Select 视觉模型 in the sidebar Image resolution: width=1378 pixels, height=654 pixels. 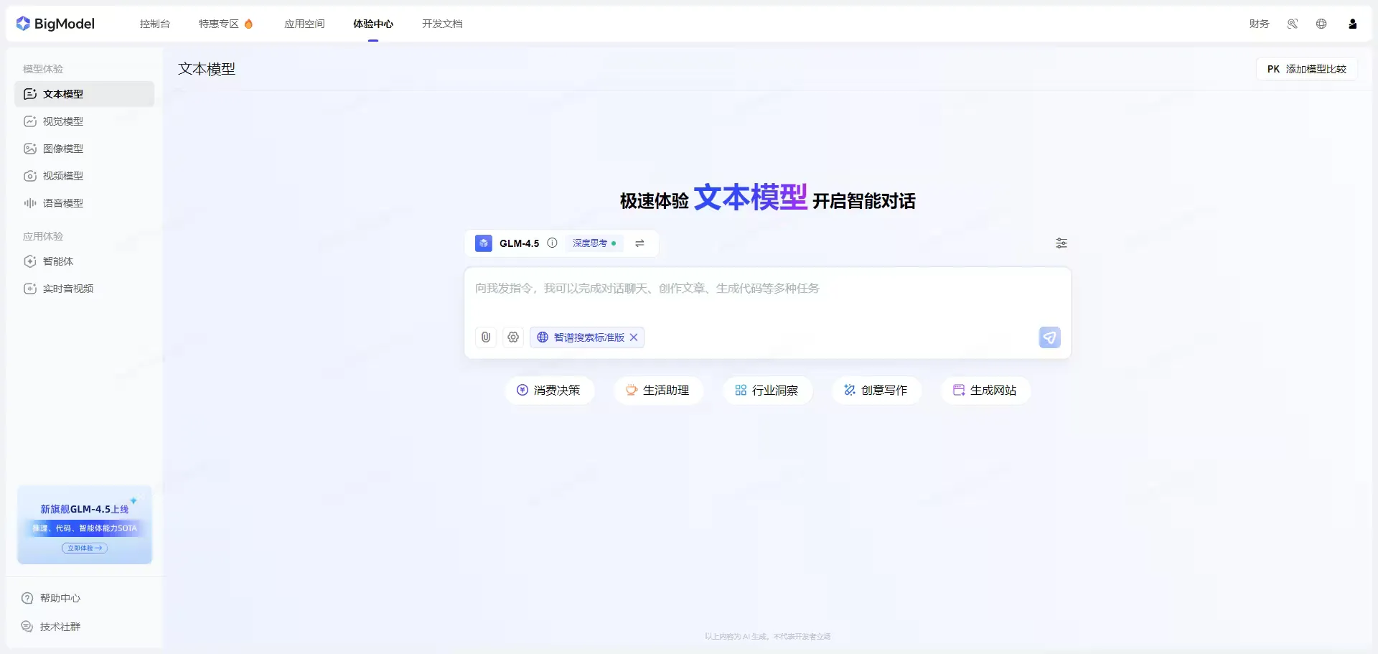(63, 121)
